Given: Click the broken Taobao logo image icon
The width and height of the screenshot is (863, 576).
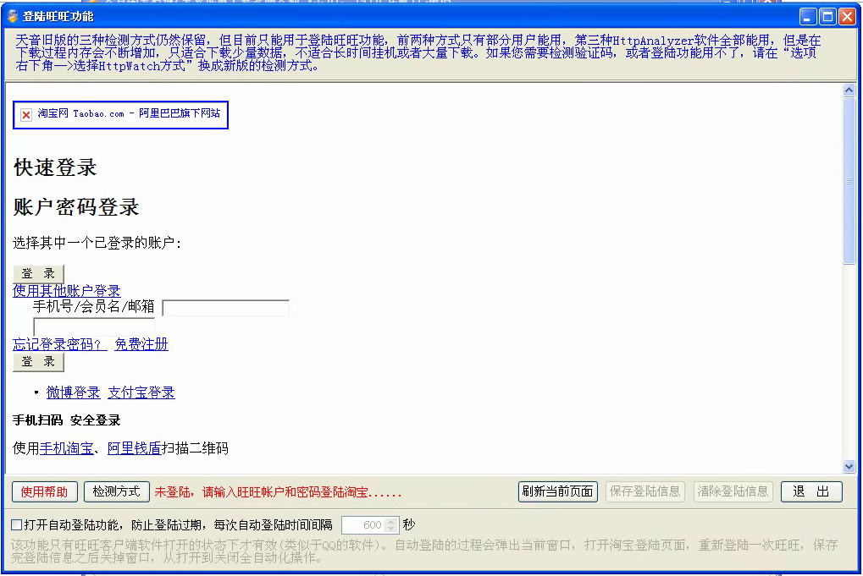Looking at the screenshot, I should point(26,114).
